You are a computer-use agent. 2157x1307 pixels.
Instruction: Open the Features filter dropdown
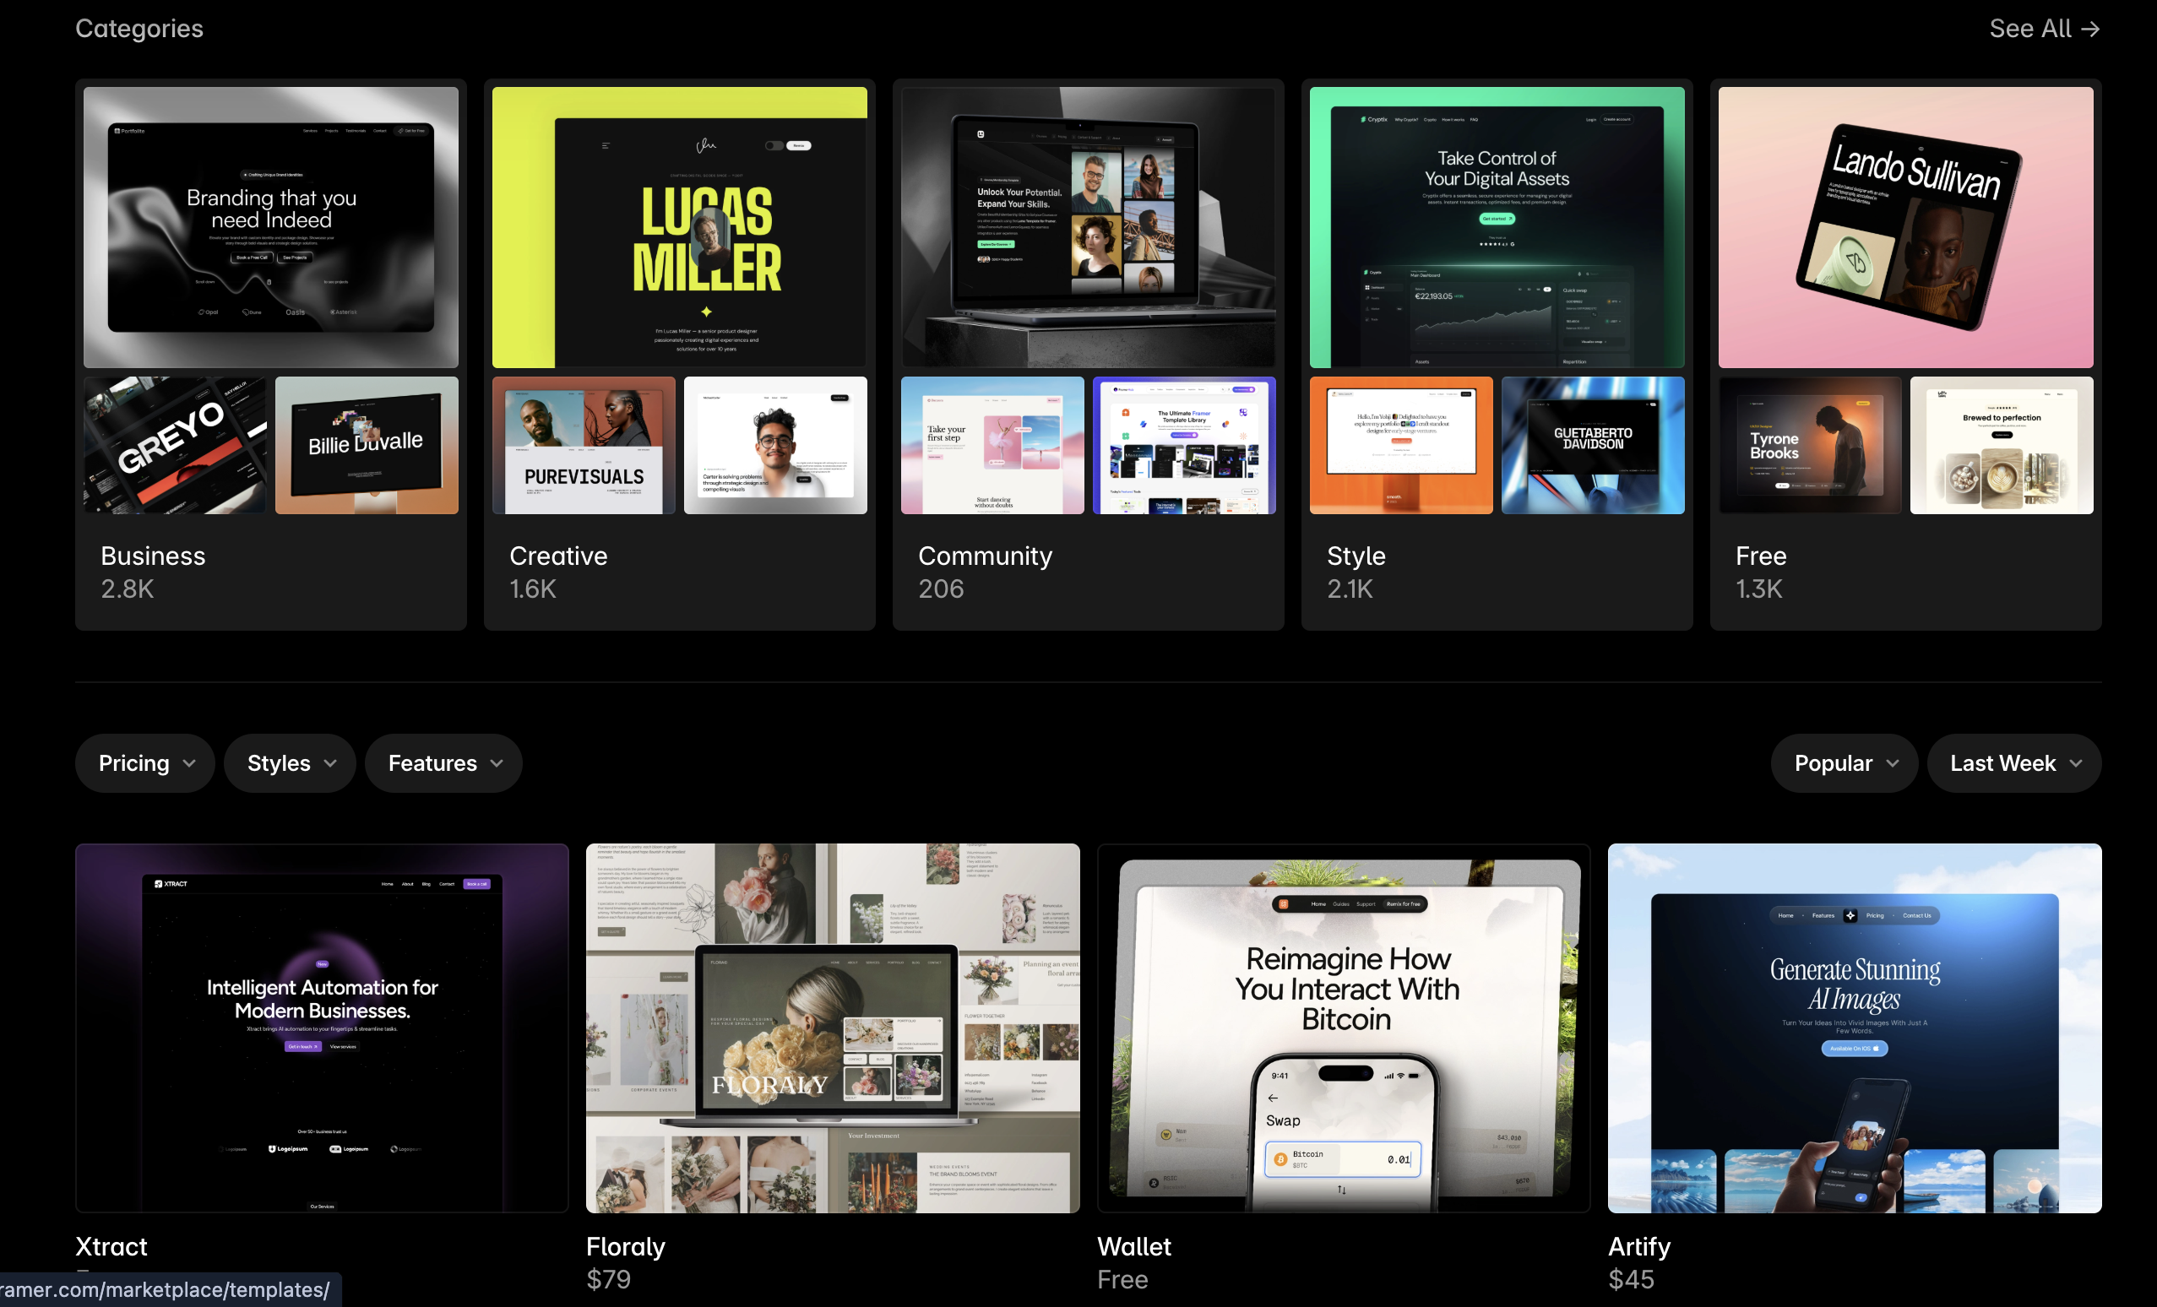tap(444, 763)
